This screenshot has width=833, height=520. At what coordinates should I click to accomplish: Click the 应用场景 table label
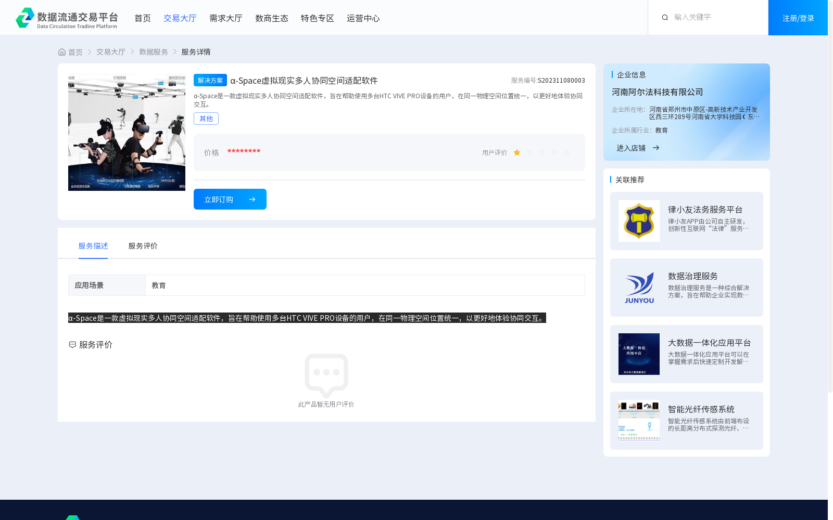(89, 285)
